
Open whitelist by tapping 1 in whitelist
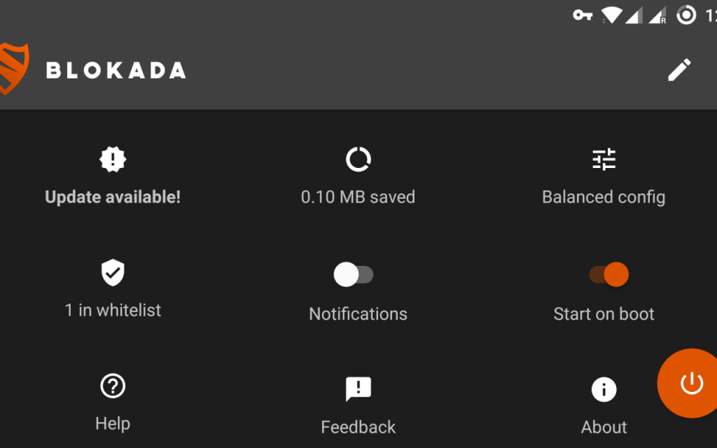[112, 310]
